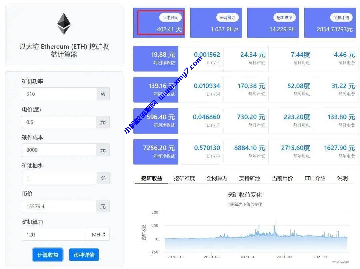Click the 回本时间 label badge
This screenshot has height=269, width=360.
tap(170, 17)
